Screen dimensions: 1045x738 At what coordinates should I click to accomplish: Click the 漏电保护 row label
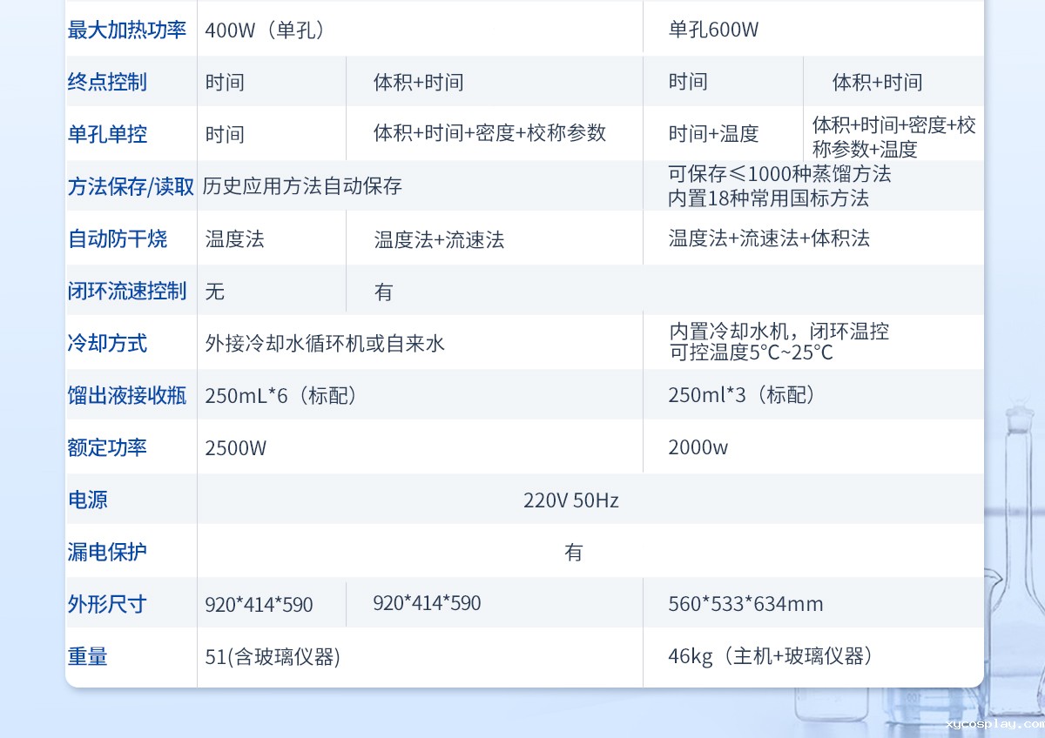[107, 553]
